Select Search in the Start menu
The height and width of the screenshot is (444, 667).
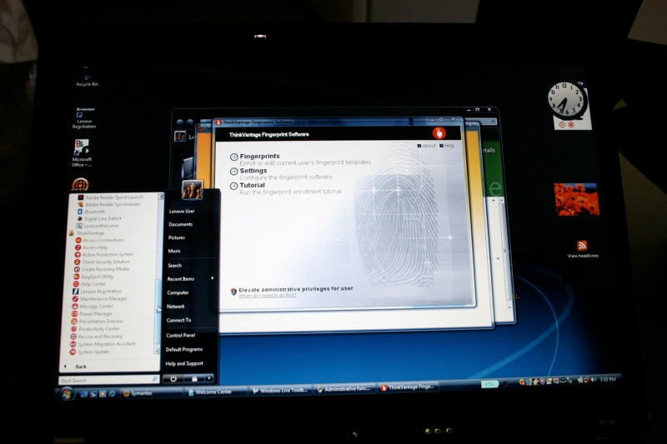[x=174, y=266]
